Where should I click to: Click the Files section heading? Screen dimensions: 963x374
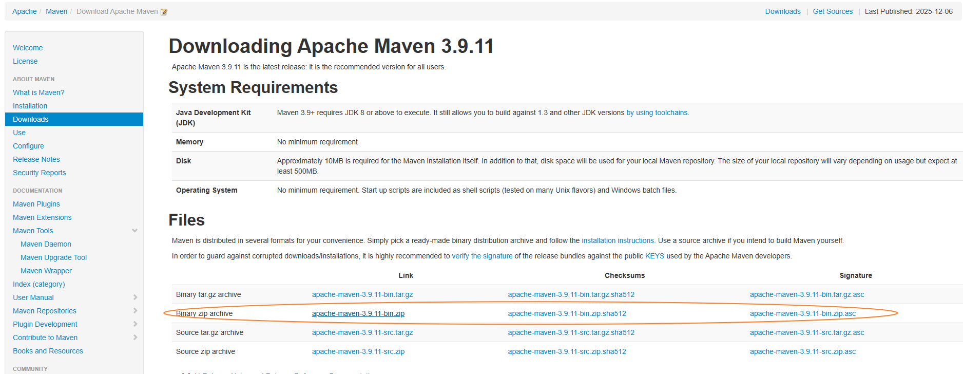(187, 220)
